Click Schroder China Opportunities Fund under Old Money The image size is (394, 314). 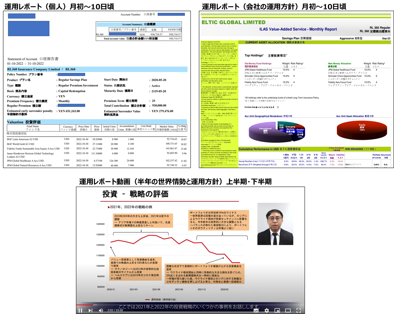tap(261, 76)
